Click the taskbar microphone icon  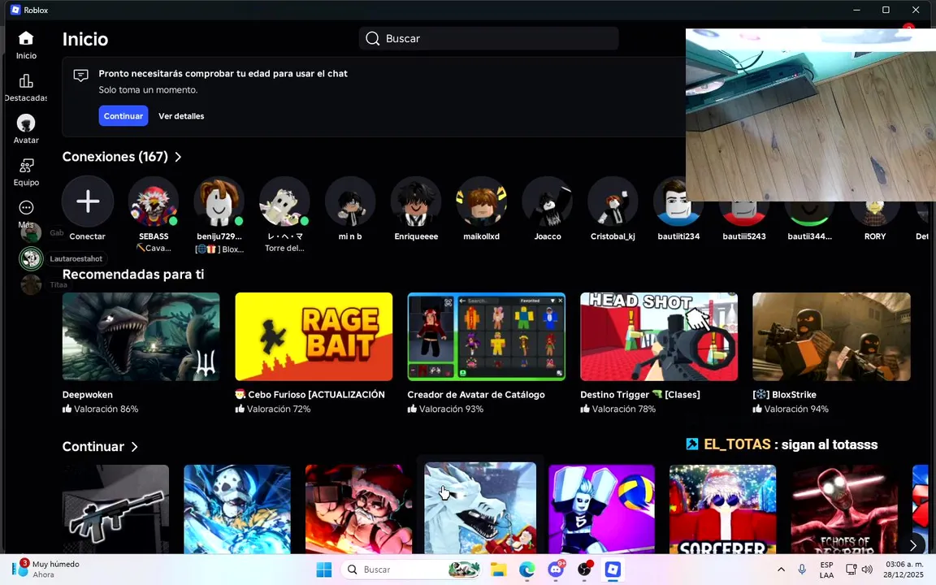(802, 570)
